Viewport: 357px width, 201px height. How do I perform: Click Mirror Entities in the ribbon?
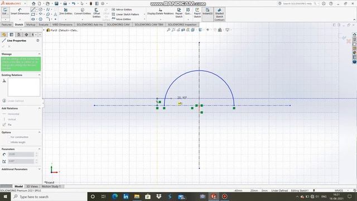[x=122, y=9]
